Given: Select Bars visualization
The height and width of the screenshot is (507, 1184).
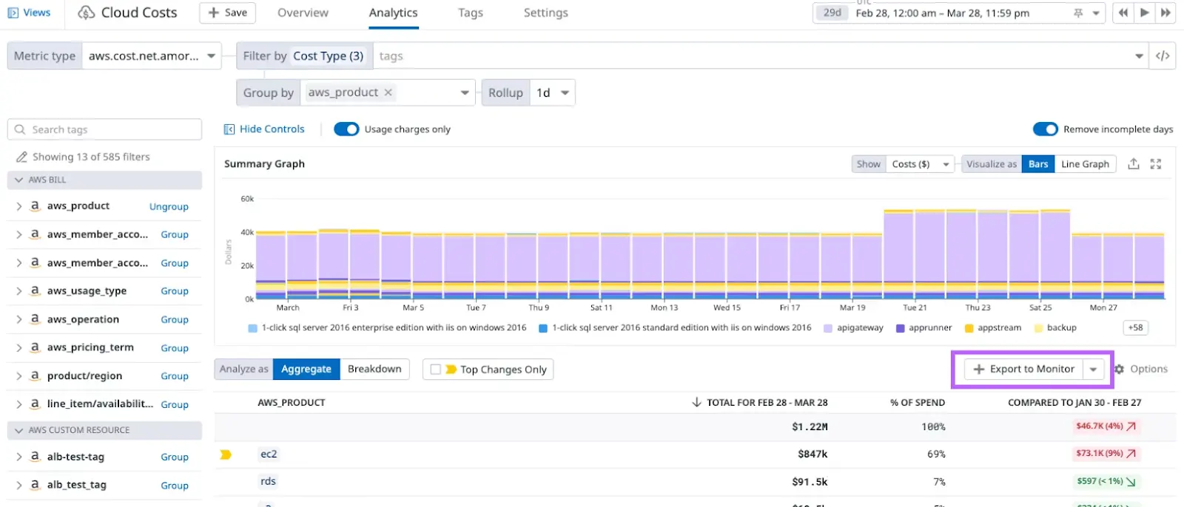Looking at the screenshot, I should [1038, 164].
